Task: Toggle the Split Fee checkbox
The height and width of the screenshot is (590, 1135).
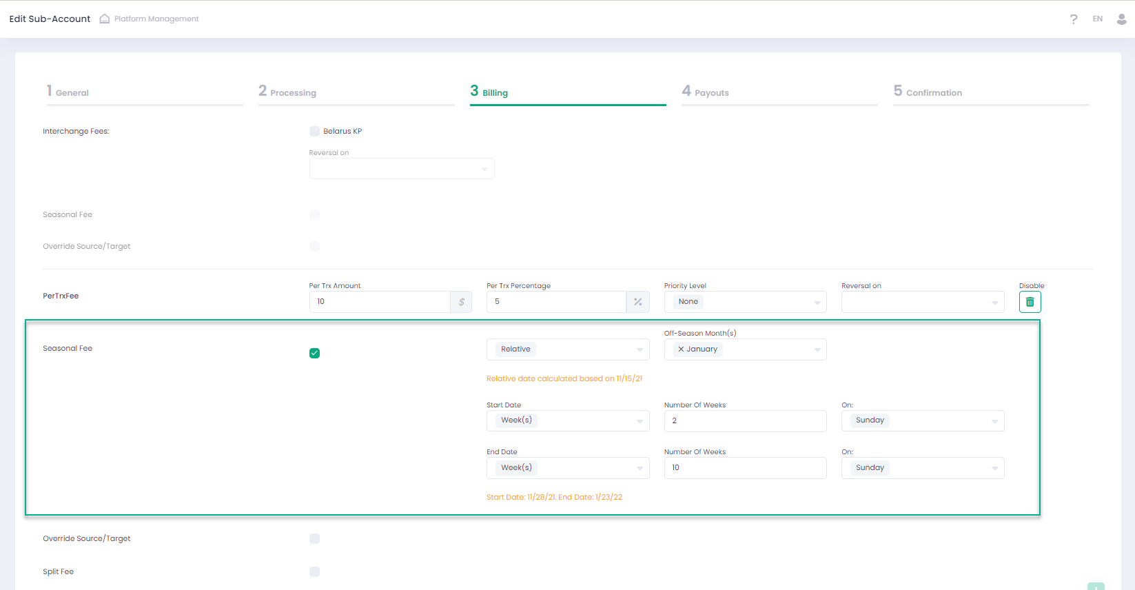Action: point(314,571)
